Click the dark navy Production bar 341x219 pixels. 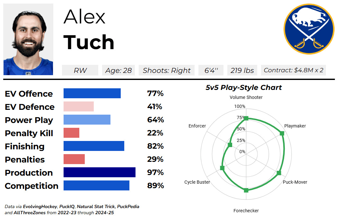point(99,172)
